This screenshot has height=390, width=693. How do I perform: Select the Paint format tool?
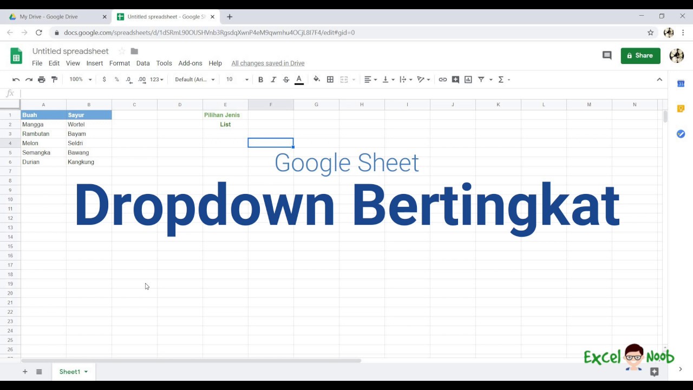point(54,80)
